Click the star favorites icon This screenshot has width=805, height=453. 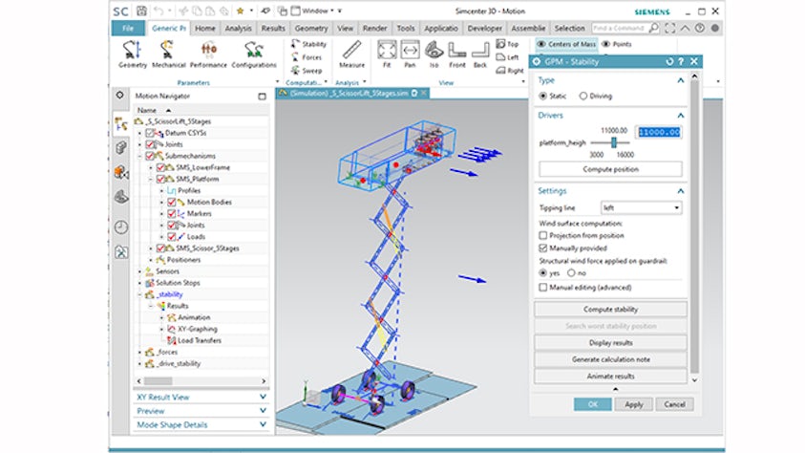pyautogui.click(x=241, y=11)
